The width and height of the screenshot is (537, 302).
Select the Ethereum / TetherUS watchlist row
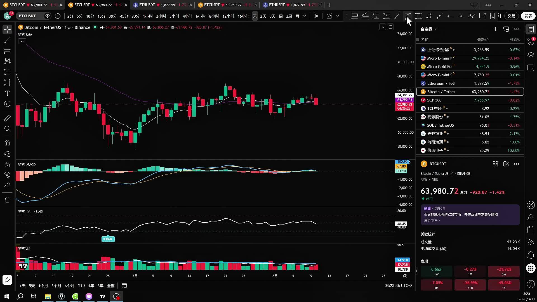point(470,83)
